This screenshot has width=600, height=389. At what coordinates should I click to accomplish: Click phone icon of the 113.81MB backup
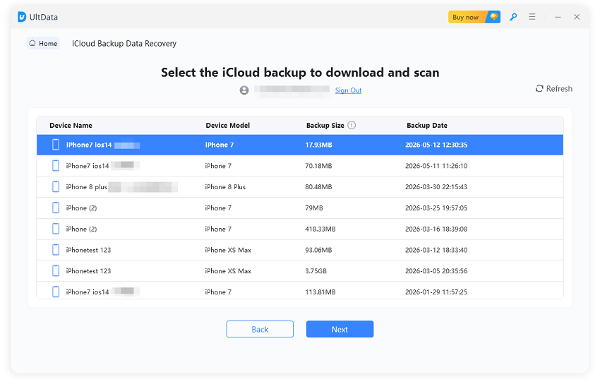[56, 292]
